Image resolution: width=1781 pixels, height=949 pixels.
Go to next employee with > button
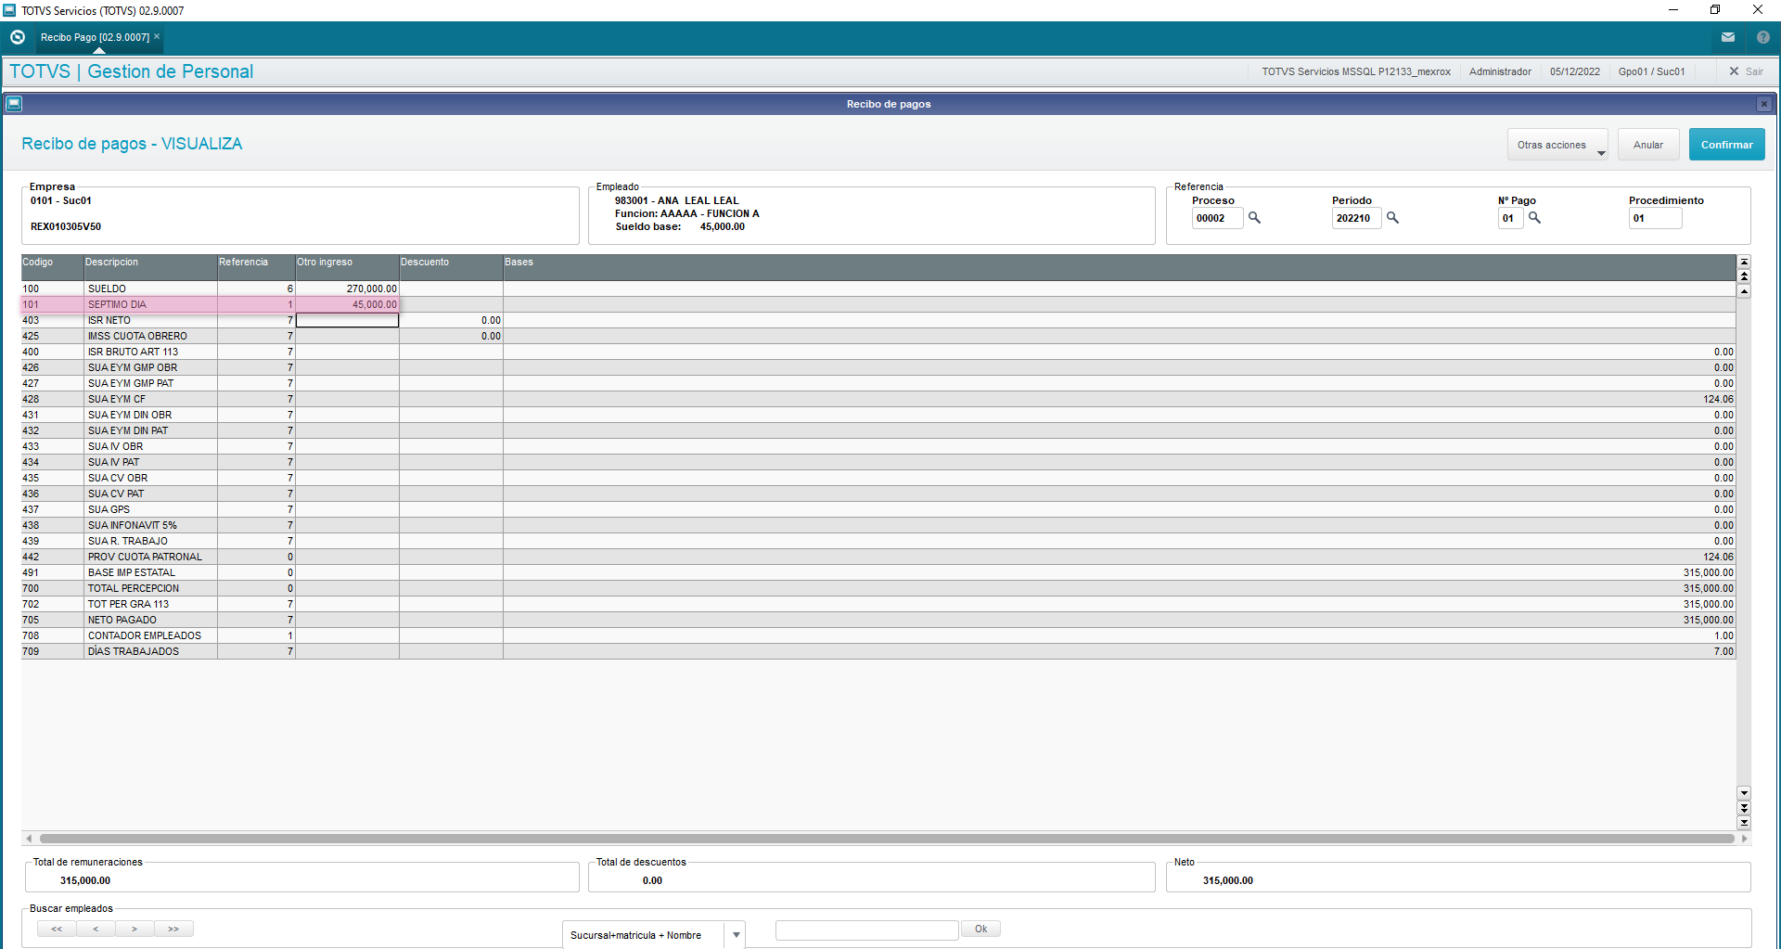click(135, 929)
